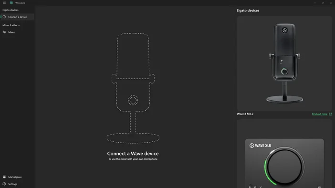Click the dotted microphone placeholder illustration

click(133, 88)
